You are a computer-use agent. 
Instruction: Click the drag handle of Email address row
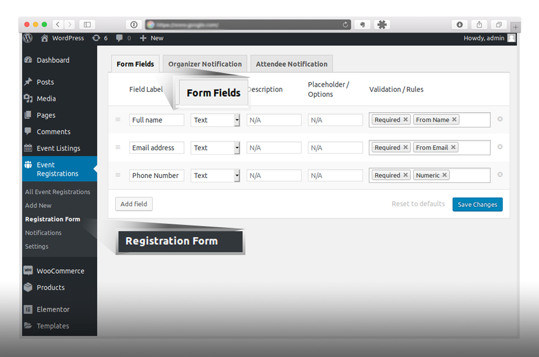pos(118,147)
